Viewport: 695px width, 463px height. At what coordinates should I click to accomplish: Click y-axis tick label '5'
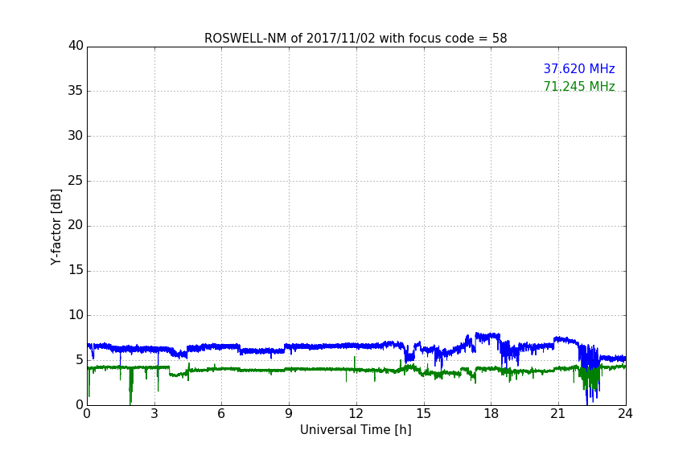point(80,360)
